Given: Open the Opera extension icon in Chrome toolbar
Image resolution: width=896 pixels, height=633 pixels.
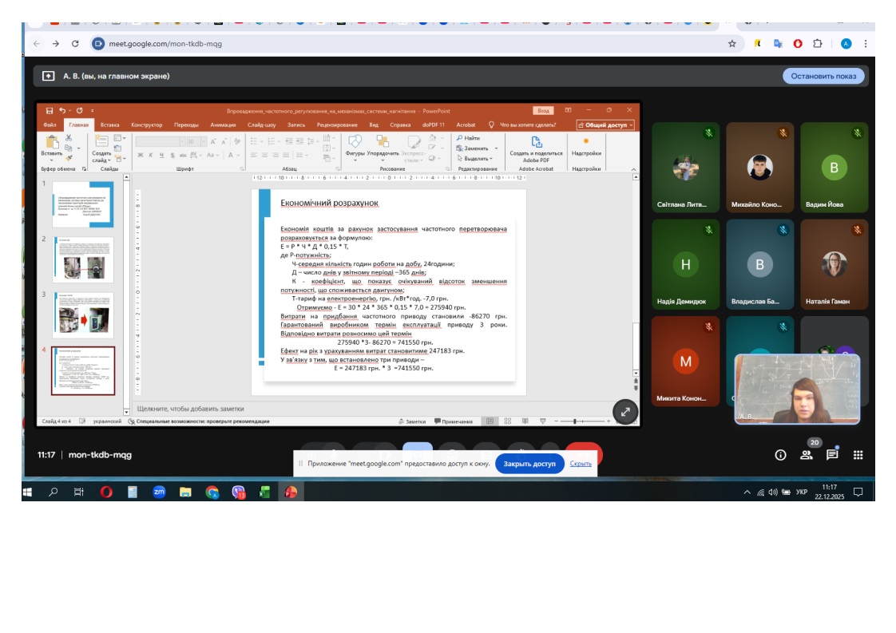Looking at the screenshot, I should (x=798, y=43).
